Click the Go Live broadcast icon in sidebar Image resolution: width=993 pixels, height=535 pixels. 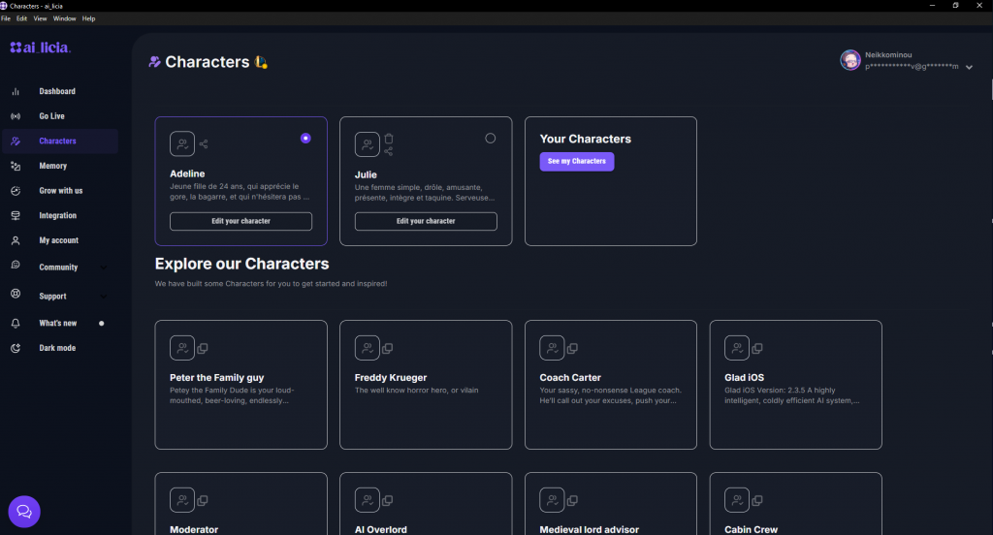point(16,116)
